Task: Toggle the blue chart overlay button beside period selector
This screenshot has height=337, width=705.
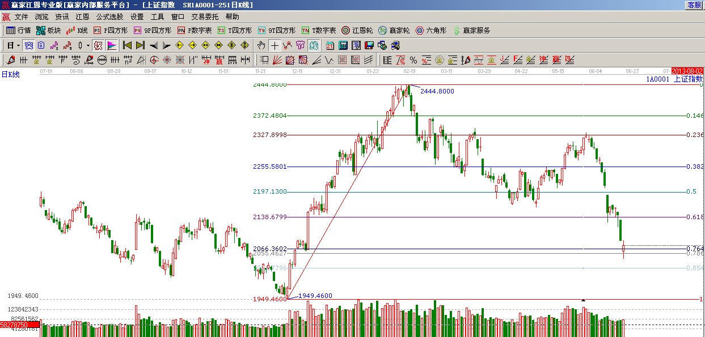Action: click(x=28, y=45)
